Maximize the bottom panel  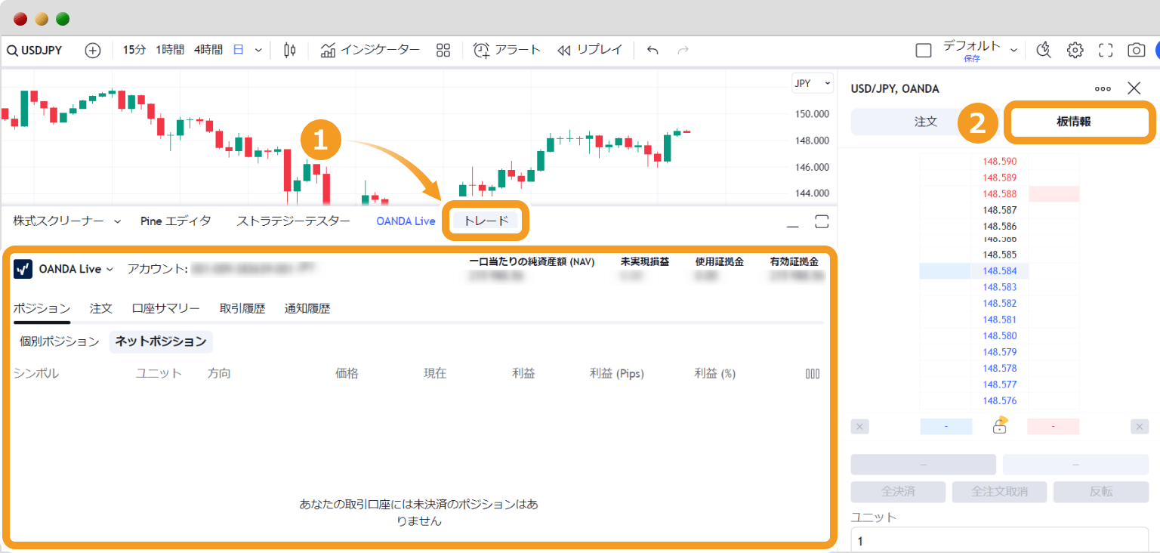822,221
